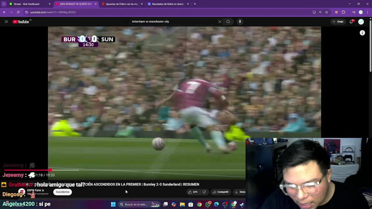Dislike the video with thumbs down
Viewport: 372px width, 209px height.
pos(204,192)
